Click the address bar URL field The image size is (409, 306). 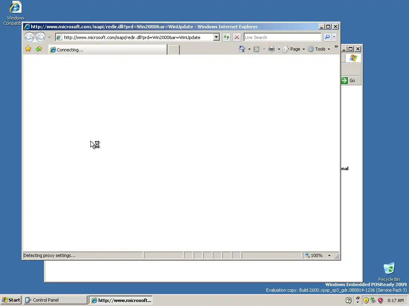click(135, 37)
